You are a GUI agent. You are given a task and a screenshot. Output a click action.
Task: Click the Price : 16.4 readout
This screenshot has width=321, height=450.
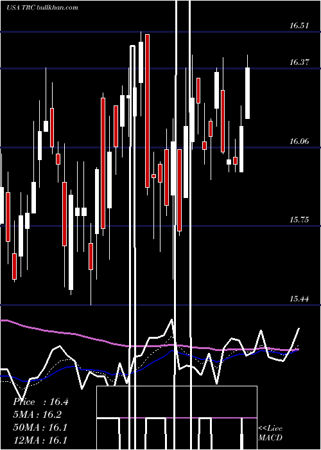pyautogui.click(x=40, y=402)
